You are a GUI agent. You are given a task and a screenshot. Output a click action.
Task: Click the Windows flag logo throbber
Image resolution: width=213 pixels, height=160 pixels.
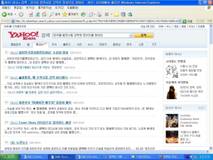tap(209, 8)
